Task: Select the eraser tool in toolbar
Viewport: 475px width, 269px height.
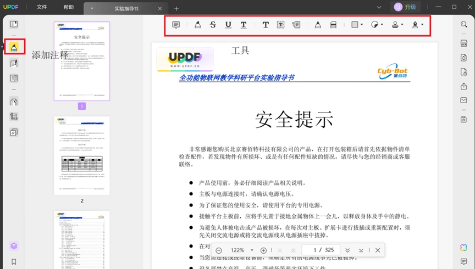Action: click(x=333, y=25)
